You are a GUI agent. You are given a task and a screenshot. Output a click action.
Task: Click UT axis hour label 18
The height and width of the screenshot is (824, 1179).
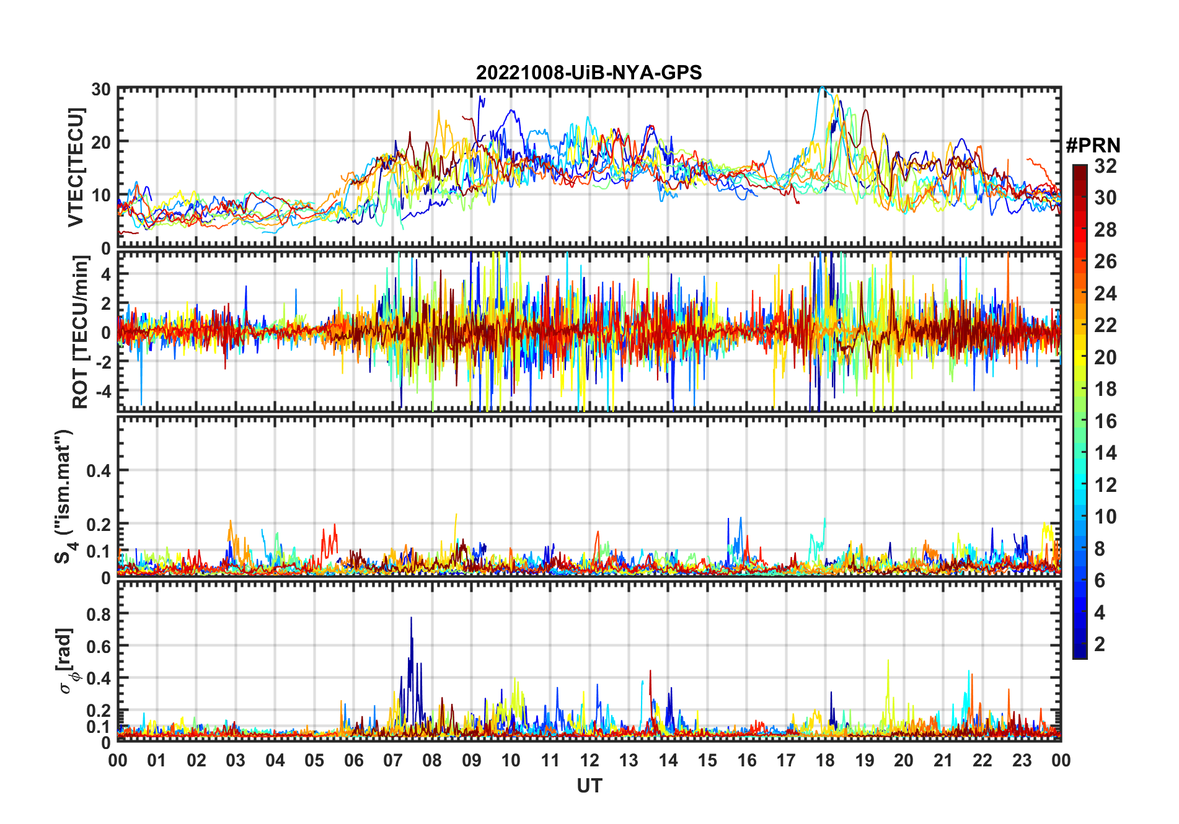pyautogui.click(x=826, y=760)
